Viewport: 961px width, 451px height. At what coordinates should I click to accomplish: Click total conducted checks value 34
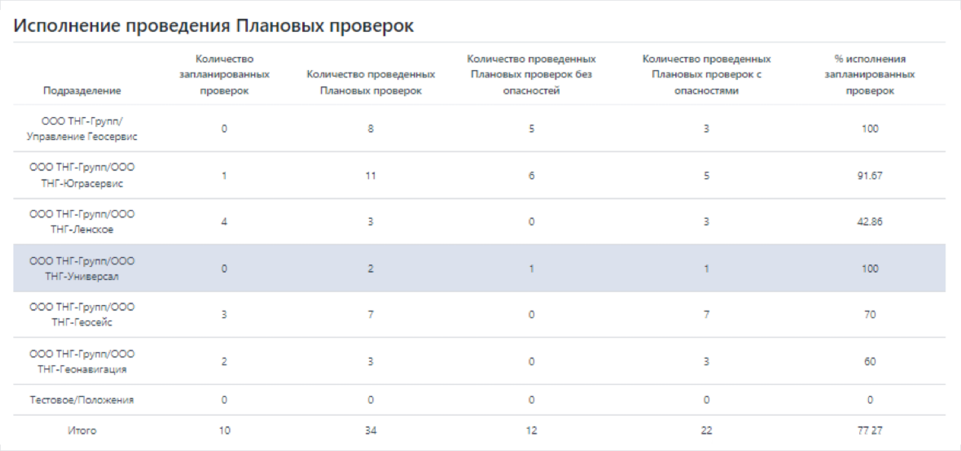click(x=370, y=430)
